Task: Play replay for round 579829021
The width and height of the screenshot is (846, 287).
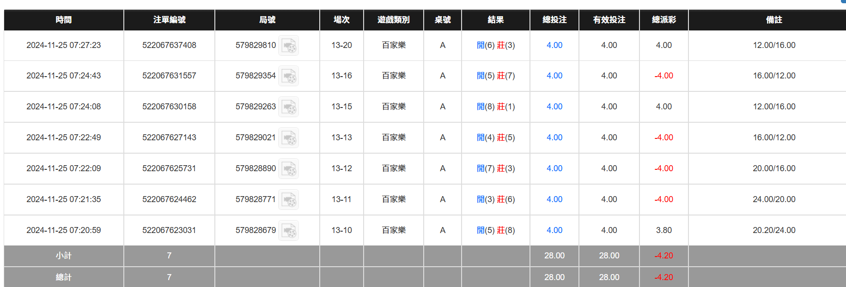Action: [289, 138]
